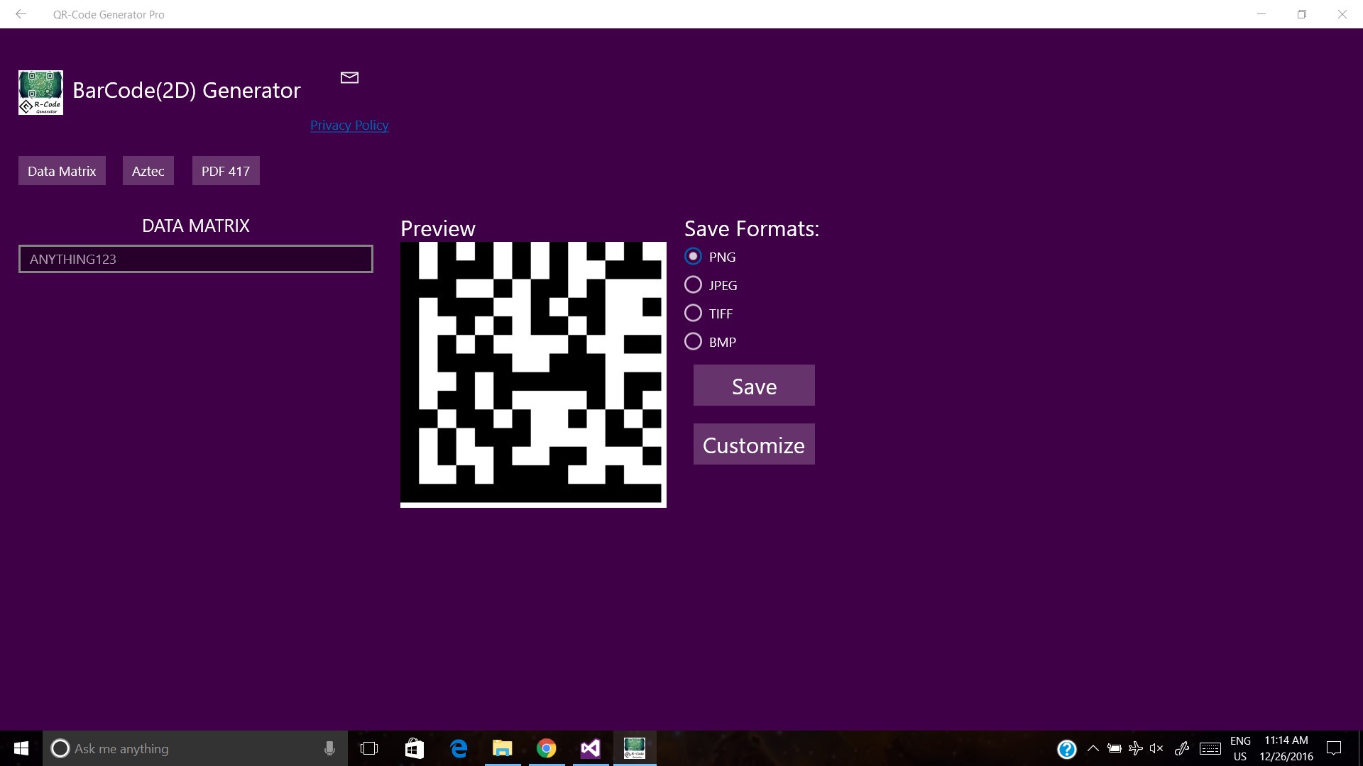Open the Customize options
Screen dimensions: 1363x766
click(754, 444)
